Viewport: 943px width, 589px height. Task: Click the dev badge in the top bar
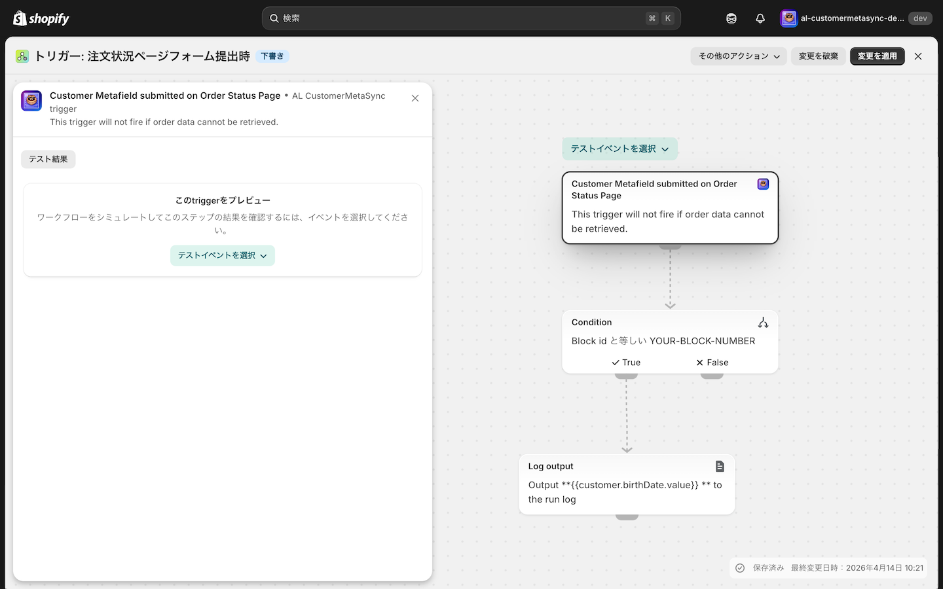920,18
